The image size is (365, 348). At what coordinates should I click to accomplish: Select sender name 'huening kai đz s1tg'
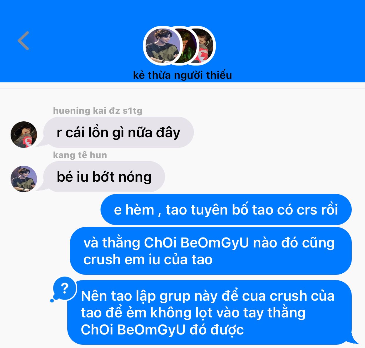[98, 111]
